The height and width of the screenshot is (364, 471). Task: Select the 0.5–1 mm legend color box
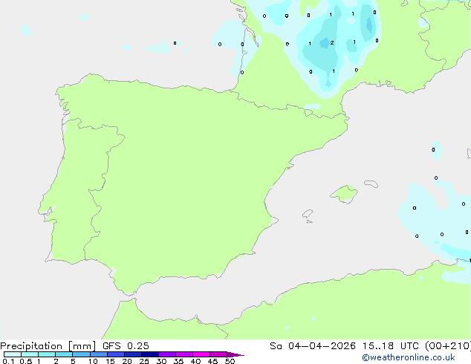point(30,354)
